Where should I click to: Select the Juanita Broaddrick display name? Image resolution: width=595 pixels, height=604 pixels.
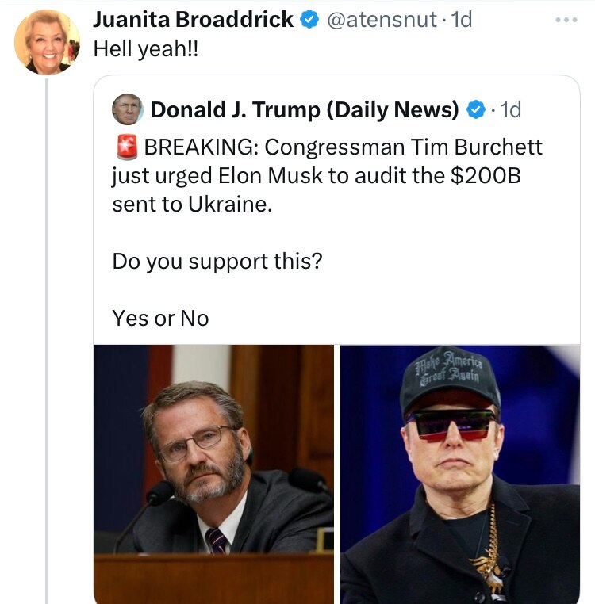(194, 20)
